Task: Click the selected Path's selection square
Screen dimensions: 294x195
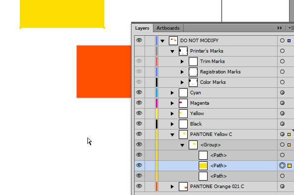Action: [290, 166]
